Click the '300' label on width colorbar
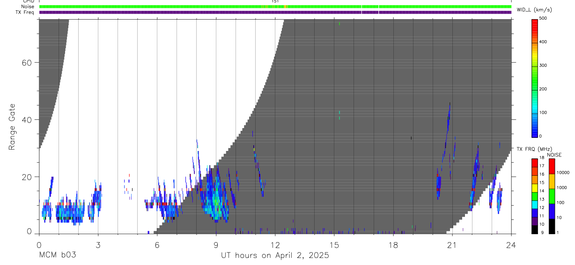Screen dimensions: 575x265 click(x=543, y=65)
